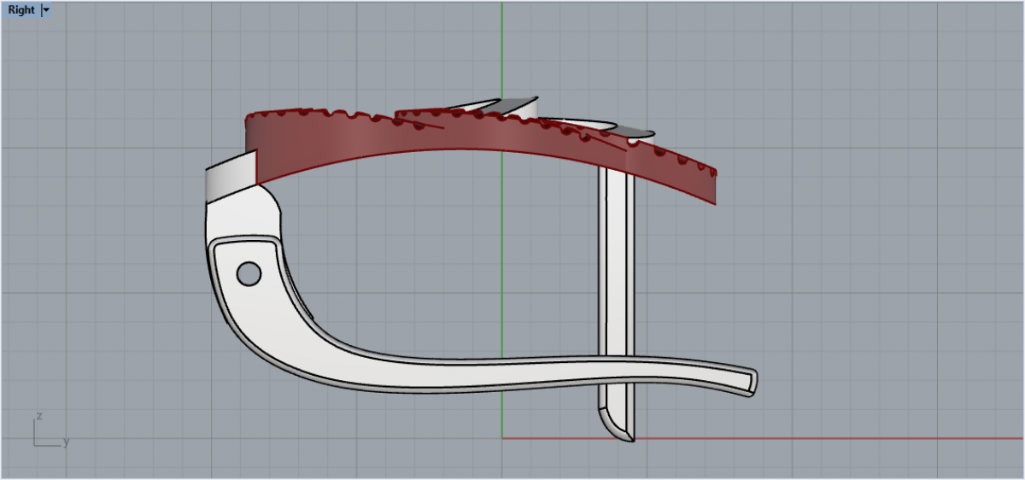
Task: Select the y axis label on axis icon
Action: tap(66, 442)
